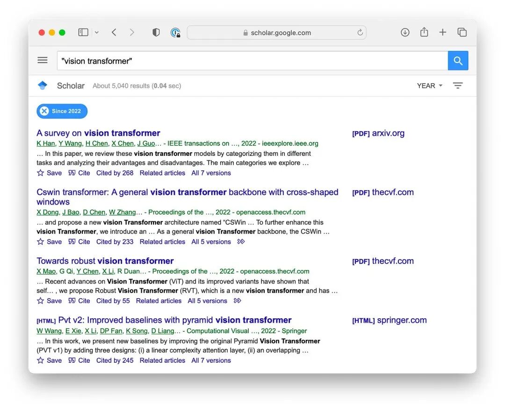Remove the Since 2022 filter chip
Image resolution: width=505 pixels, height=411 pixels.
point(44,111)
